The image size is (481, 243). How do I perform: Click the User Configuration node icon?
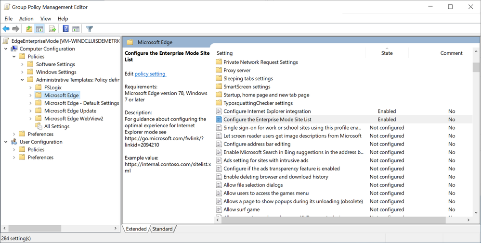coord(14,142)
